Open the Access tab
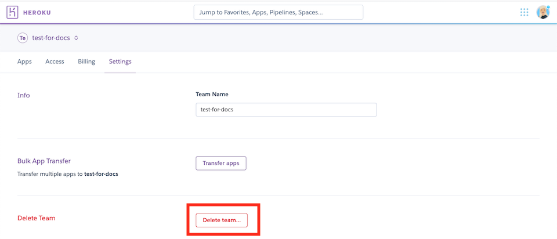Screen dimensions: 557x239 pos(55,61)
